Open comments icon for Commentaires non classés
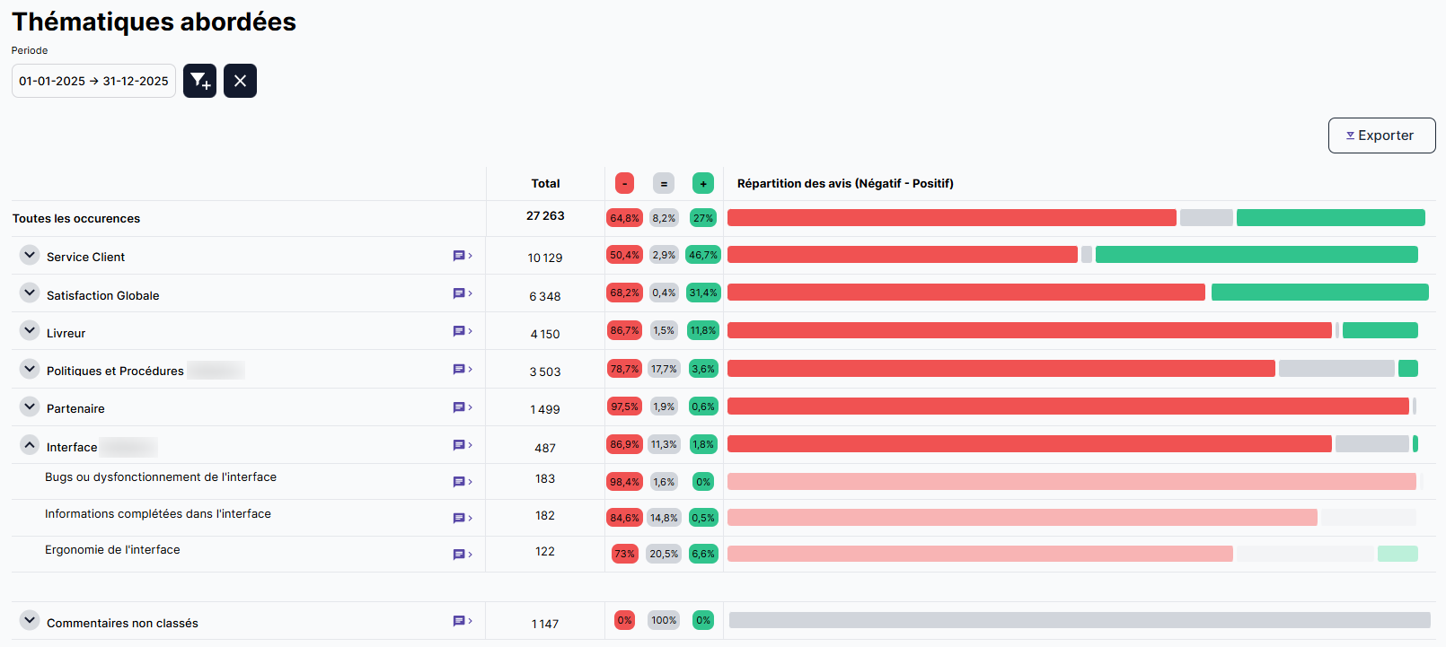The height and width of the screenshot is (647, 1446). coord(462,621)
